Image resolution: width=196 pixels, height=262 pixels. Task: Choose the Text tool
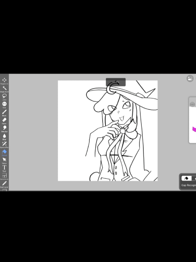(x=4, y=168)
